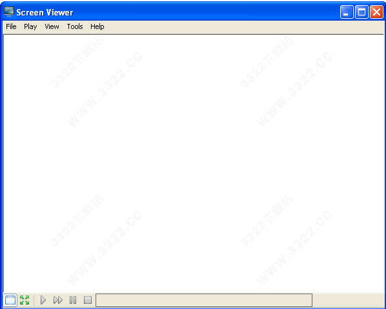
Task: Click inside the playback progress bar
Action: point(204,300)
